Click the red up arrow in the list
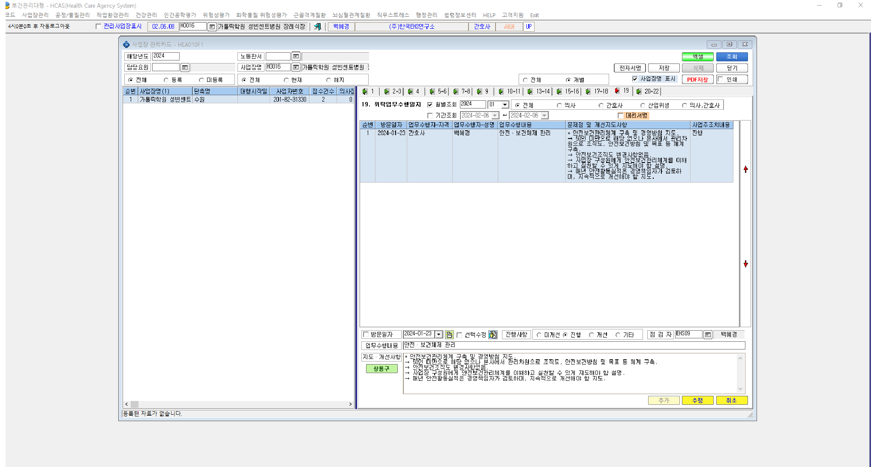The height and width of the screenshot is (467, 871). point(746,169)
